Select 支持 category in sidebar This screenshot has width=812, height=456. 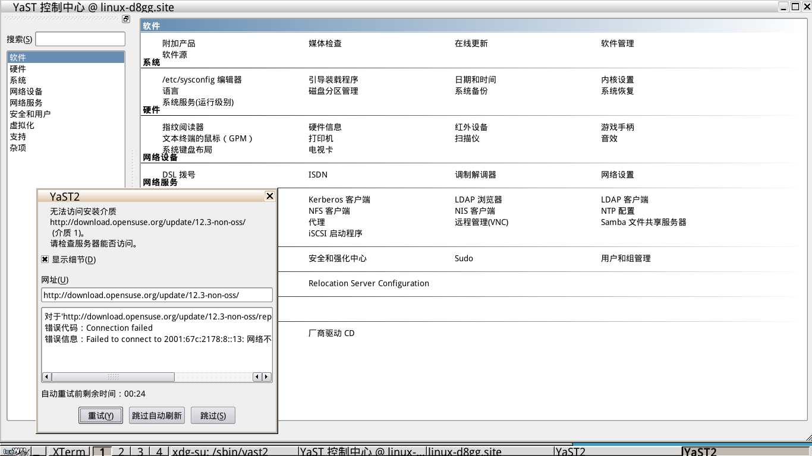click(x=66, y=137)
